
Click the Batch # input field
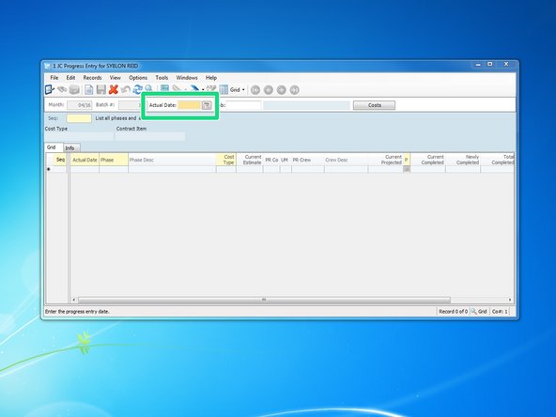(x=130, y=105)
